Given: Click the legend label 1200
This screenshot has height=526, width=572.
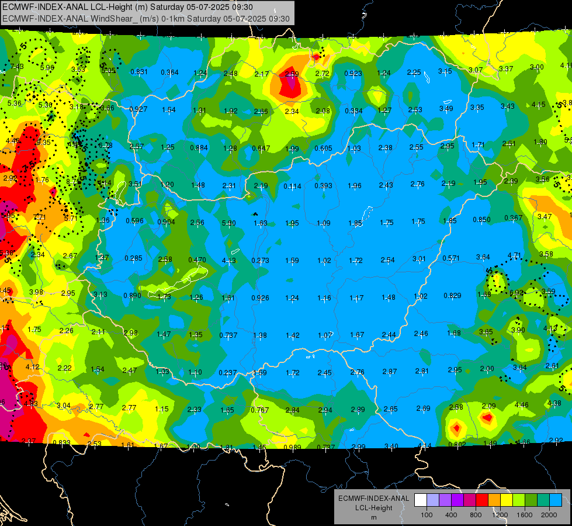Looking at the screenshot, I should tap(500, 515).
